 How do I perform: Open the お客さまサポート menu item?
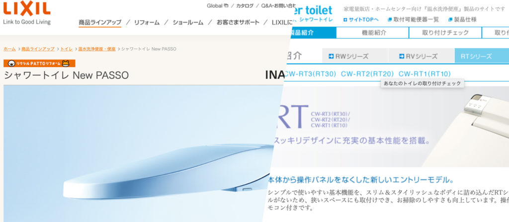[x=238, y=22]
